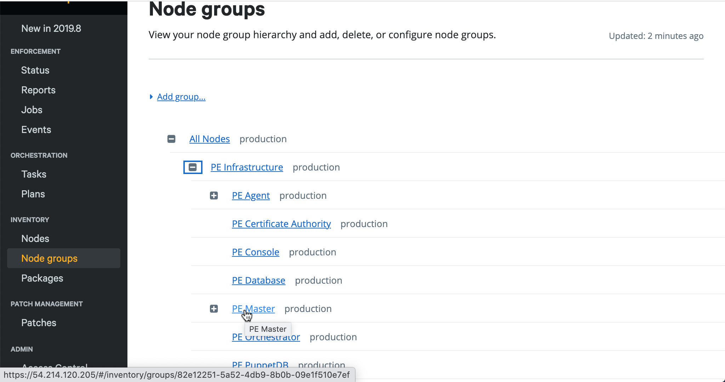Expand the PE Agent group

(214, 196)
